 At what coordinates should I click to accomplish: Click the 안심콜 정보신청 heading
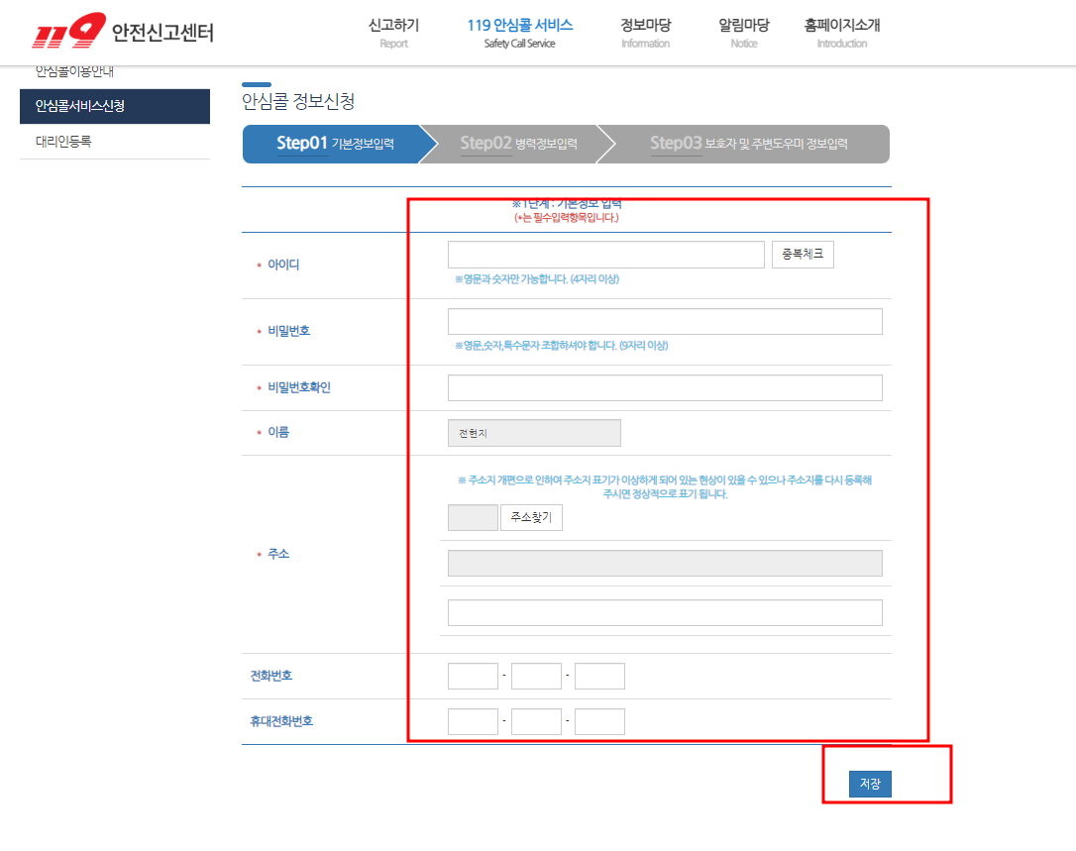[x=298, y=102]
